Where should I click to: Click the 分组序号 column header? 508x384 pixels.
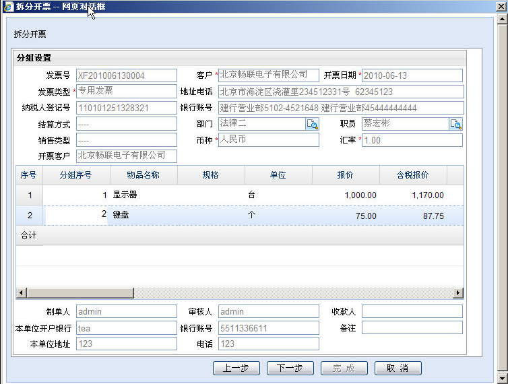tap(75, 175)
